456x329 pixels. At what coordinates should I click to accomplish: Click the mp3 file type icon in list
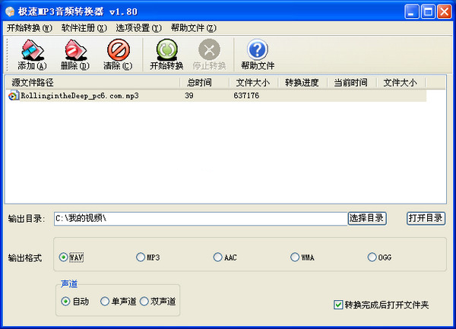[13, 96]
